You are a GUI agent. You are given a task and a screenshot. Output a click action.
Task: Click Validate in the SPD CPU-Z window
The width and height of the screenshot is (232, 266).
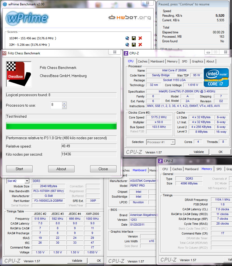coord(77,261)
